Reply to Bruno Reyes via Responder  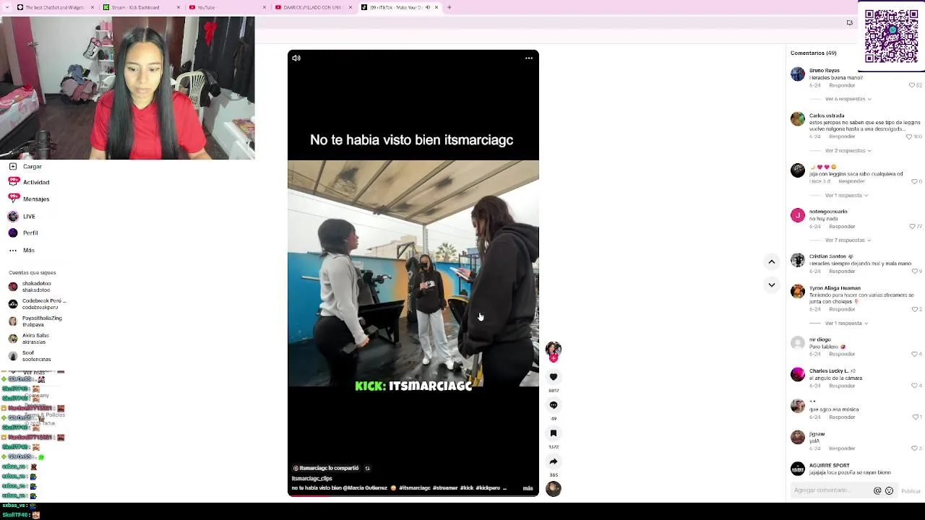click(x=842, y=85)
